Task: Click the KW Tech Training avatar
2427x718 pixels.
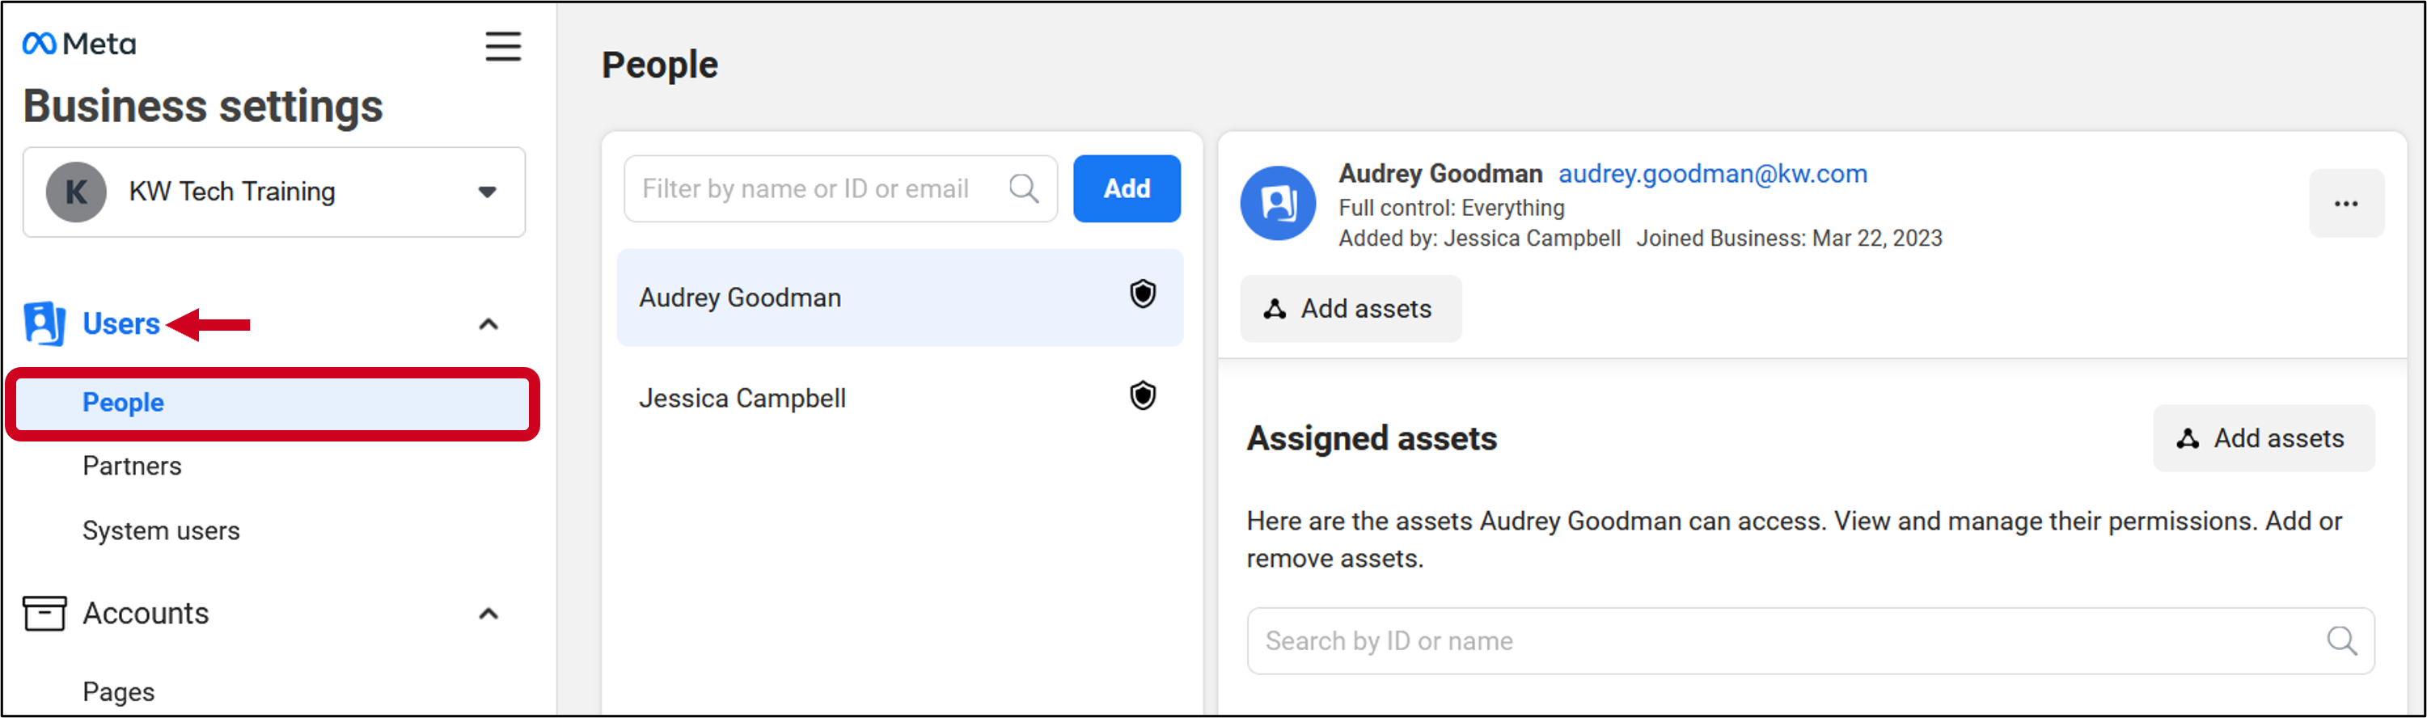Action: coord(76,192)
